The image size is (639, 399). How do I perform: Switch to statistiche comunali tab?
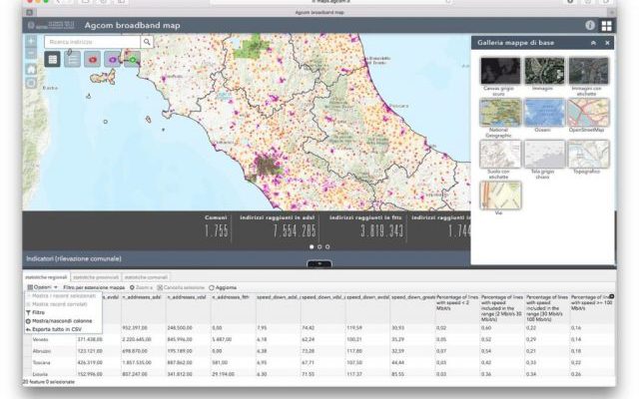[146, 277]
